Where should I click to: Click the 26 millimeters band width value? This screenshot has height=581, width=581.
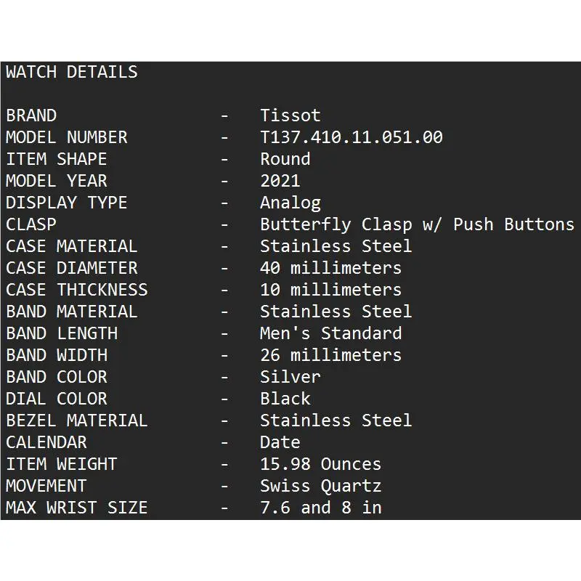(x=330, y=355)
